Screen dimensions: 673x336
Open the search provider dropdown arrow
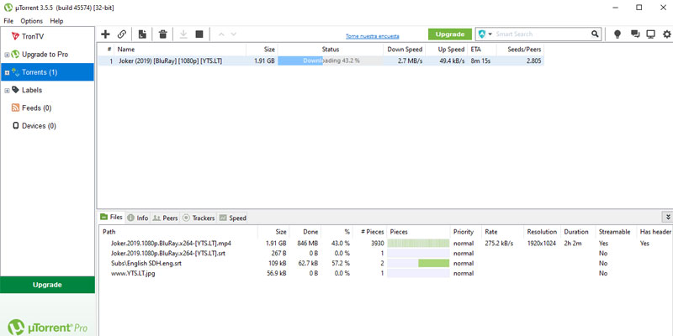click(490, 34)
